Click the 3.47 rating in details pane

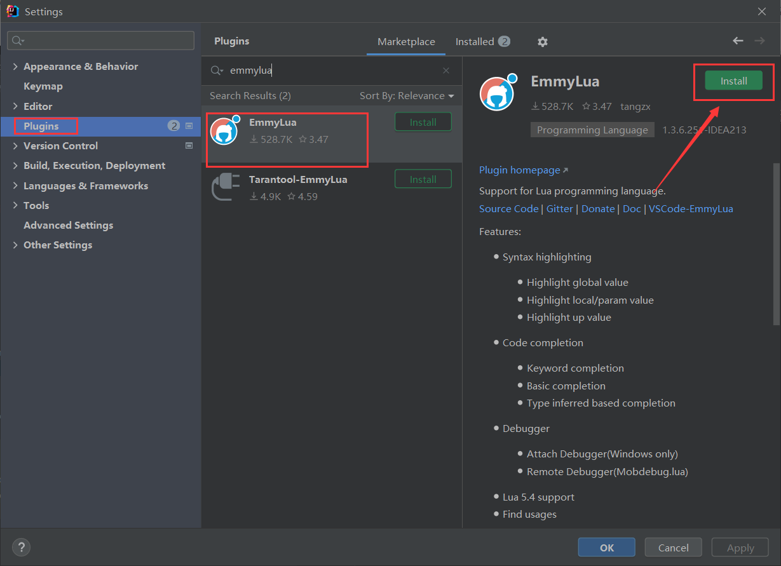597,107
